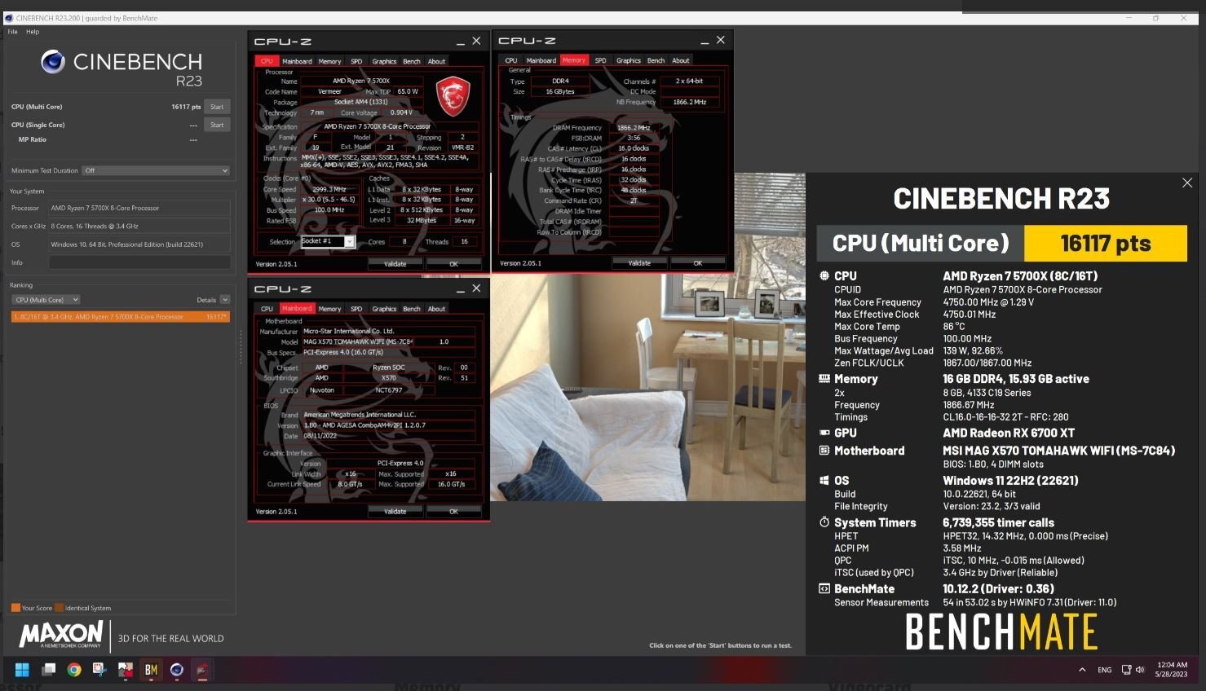Click the Windows 11 22H2 (22621) text
This screenshot has width=1206, height=691.
pos(1011,481)
